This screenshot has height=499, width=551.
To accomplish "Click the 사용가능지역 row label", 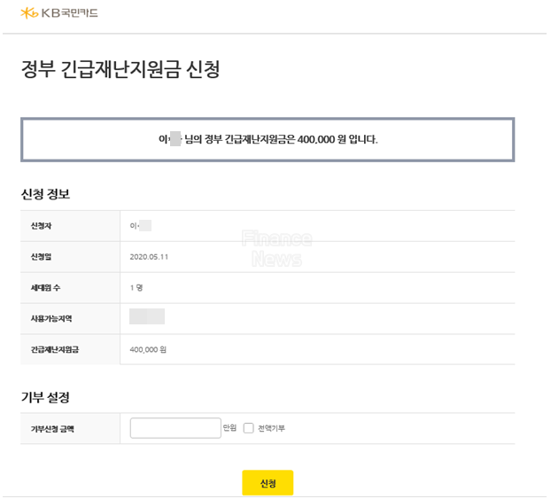I will 51,318.
